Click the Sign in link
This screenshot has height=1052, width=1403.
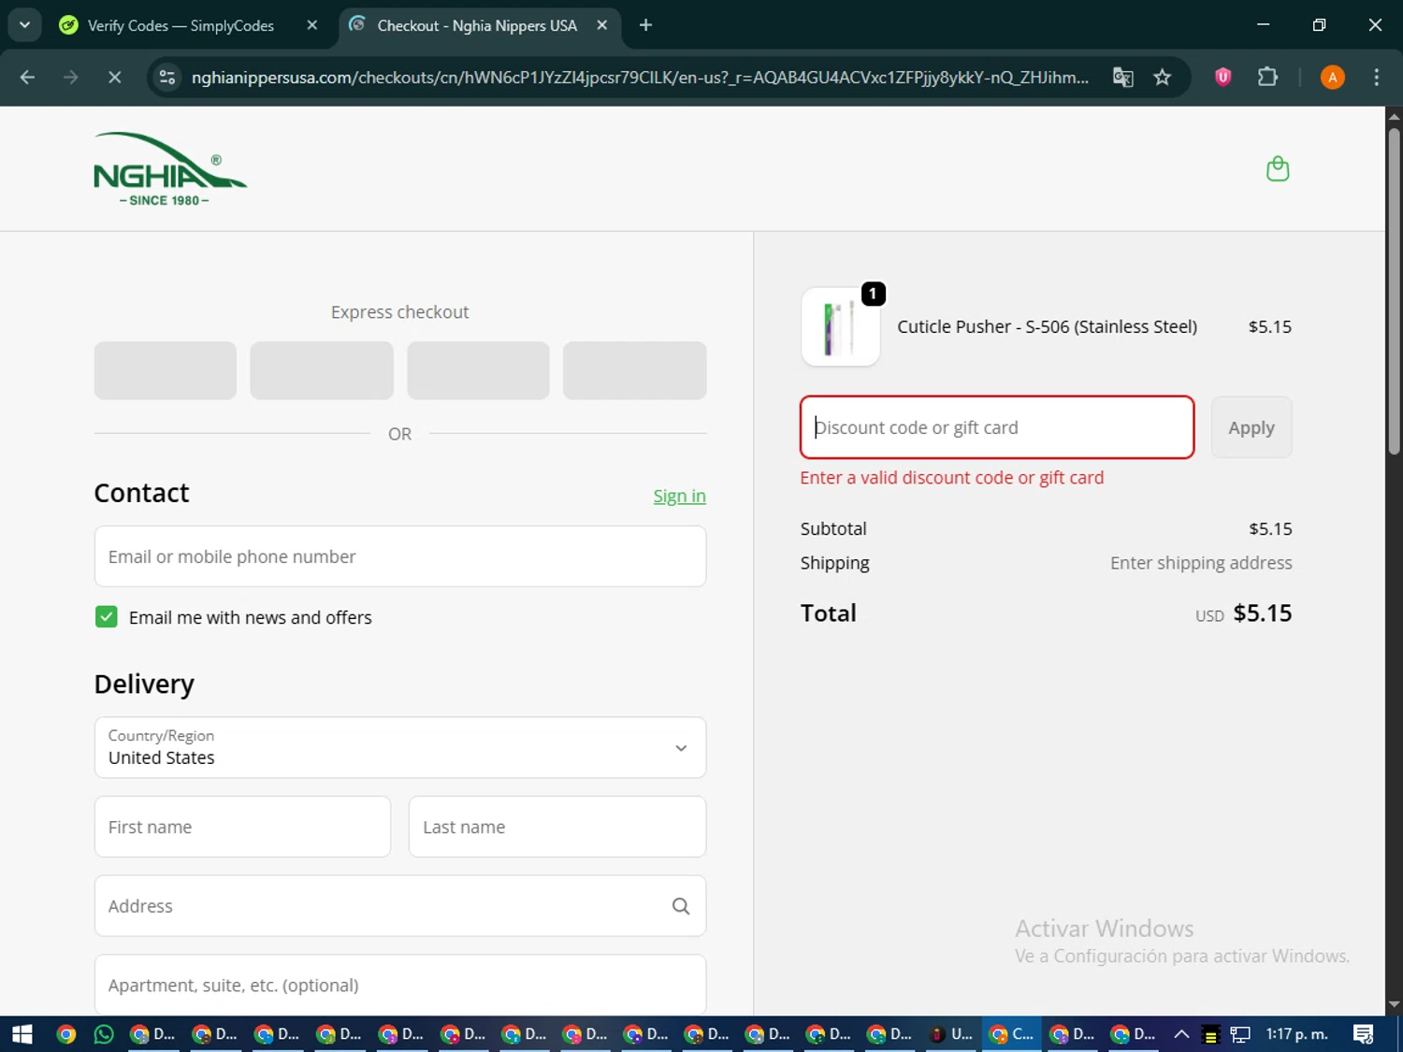coord(679,497)
